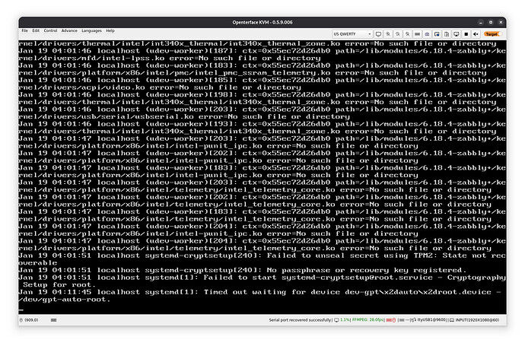Open the Help menu
This screenshot has width=525, height=346.
coord(110,30)
